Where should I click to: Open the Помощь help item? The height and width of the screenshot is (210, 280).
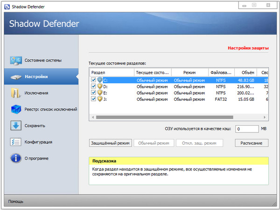click(x=16, y=202)
